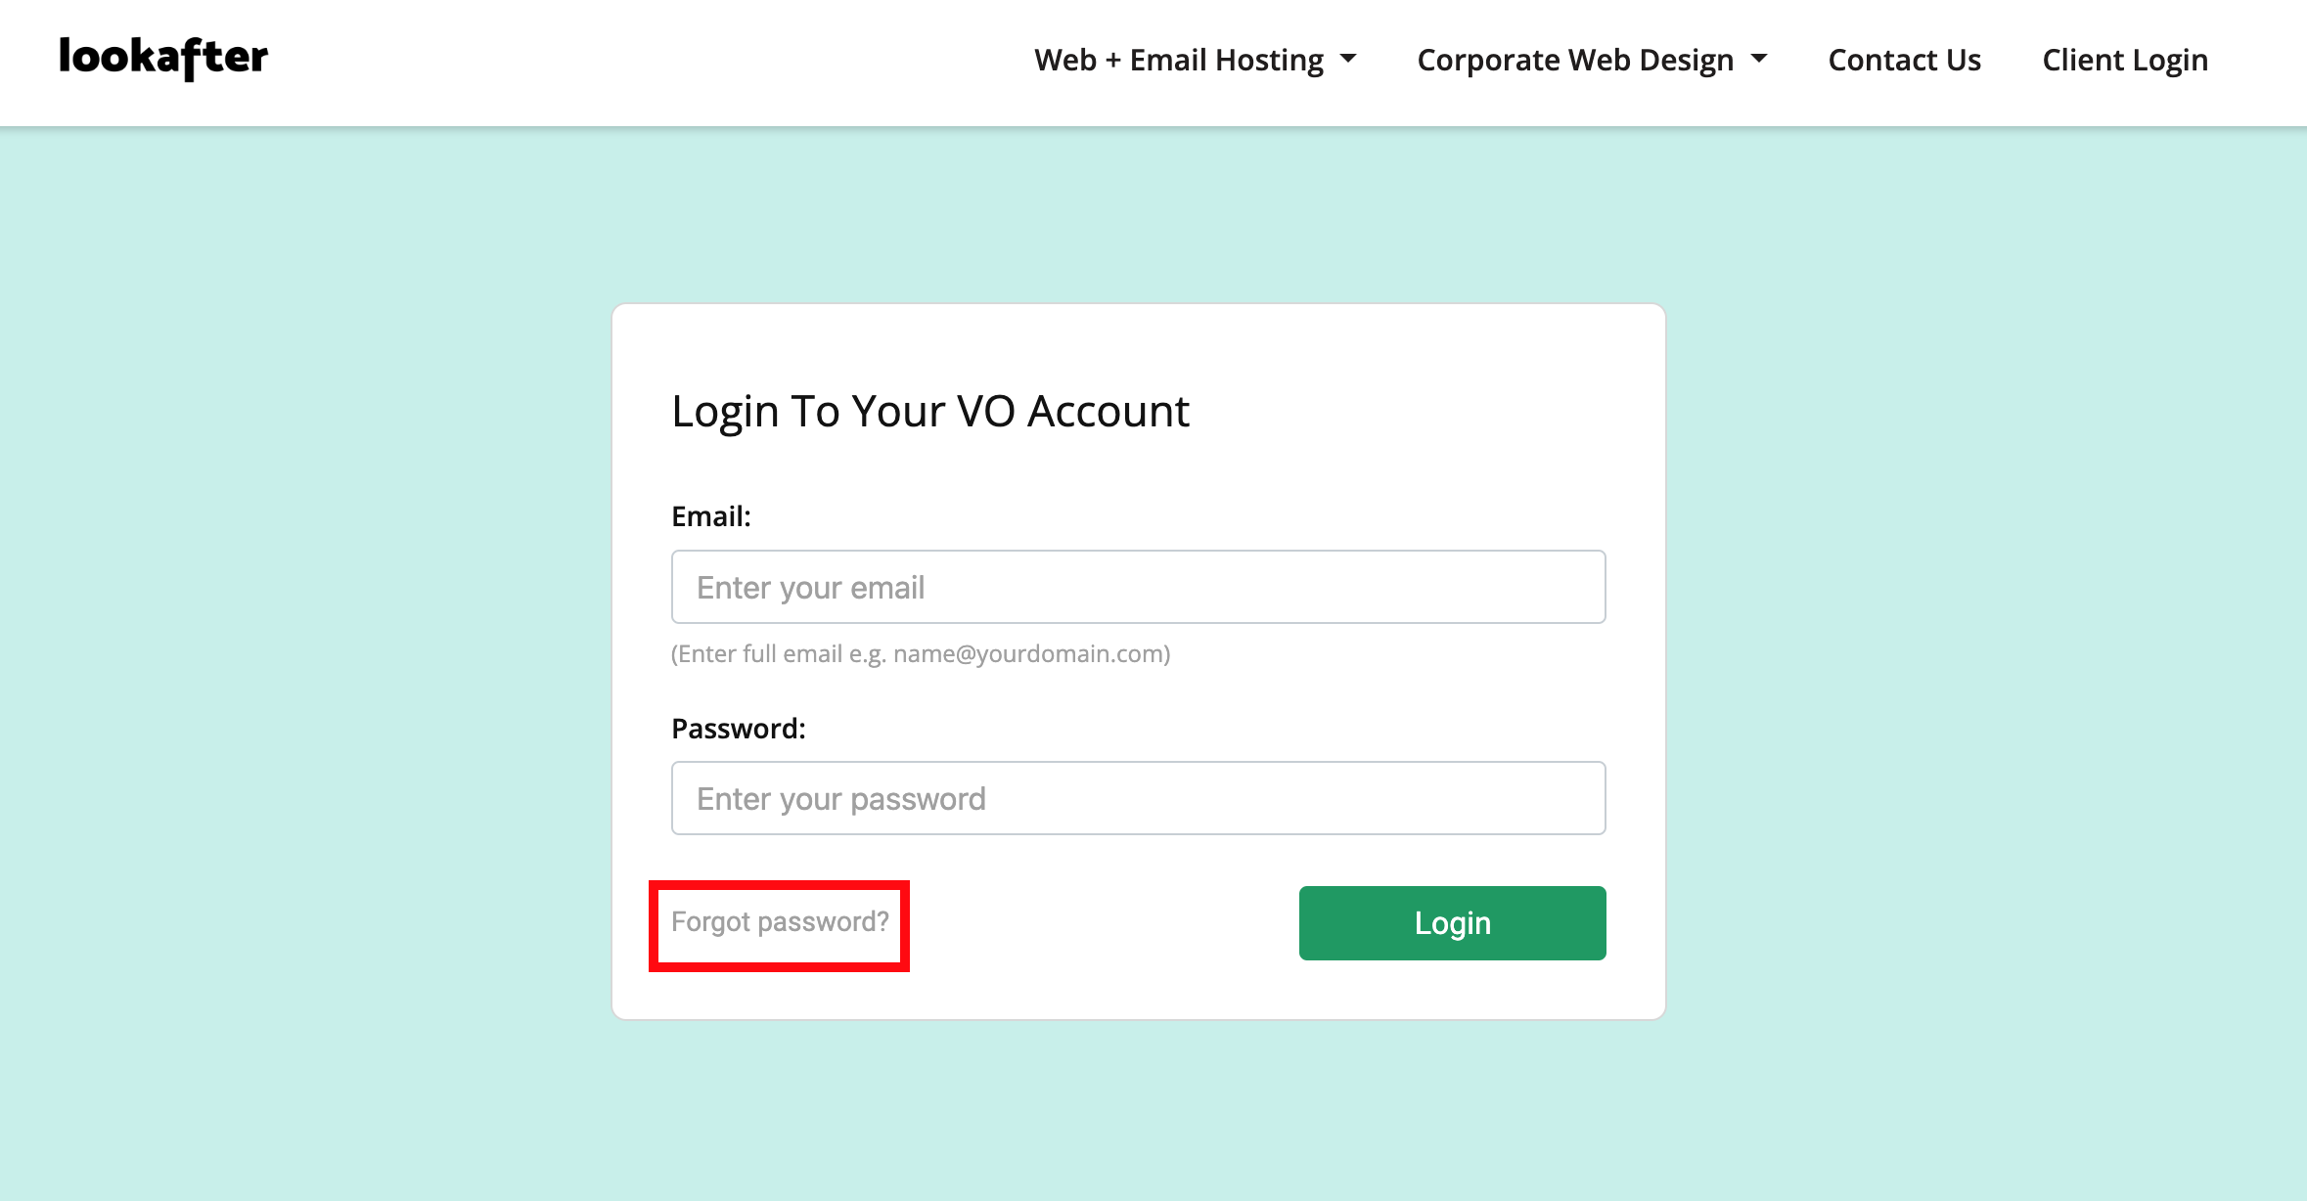Open the Web + Email Hosting menu
Viewport: 2307px width, 1201px height.
point(1178,61)
